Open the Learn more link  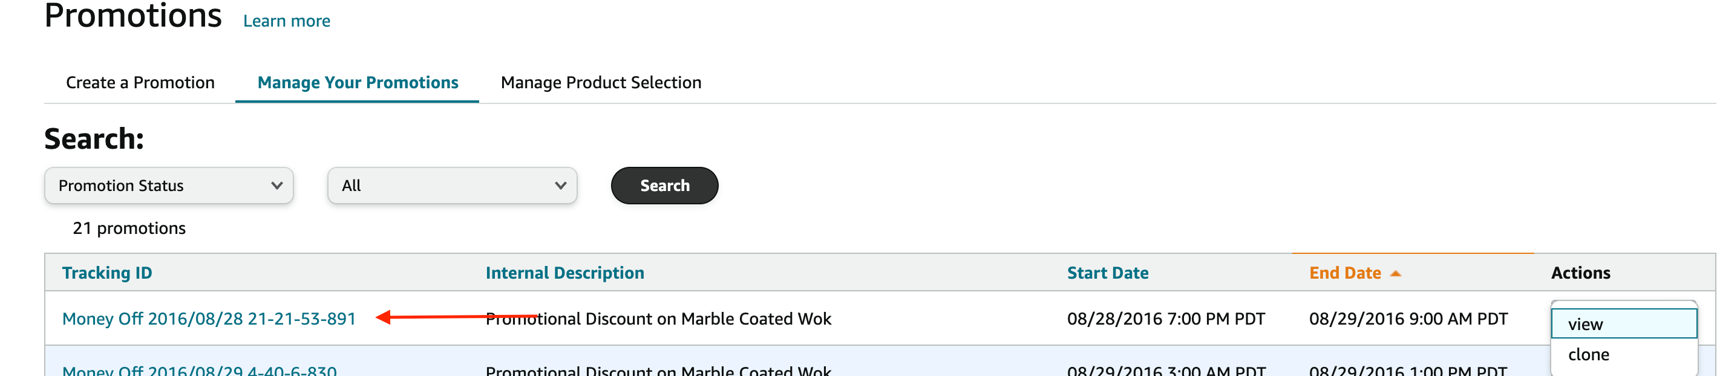click(x=287, y=21)
